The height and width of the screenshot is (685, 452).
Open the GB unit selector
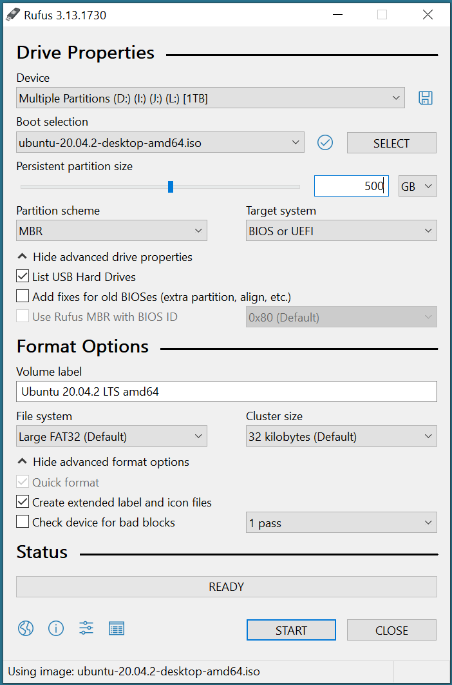point(417,186)
